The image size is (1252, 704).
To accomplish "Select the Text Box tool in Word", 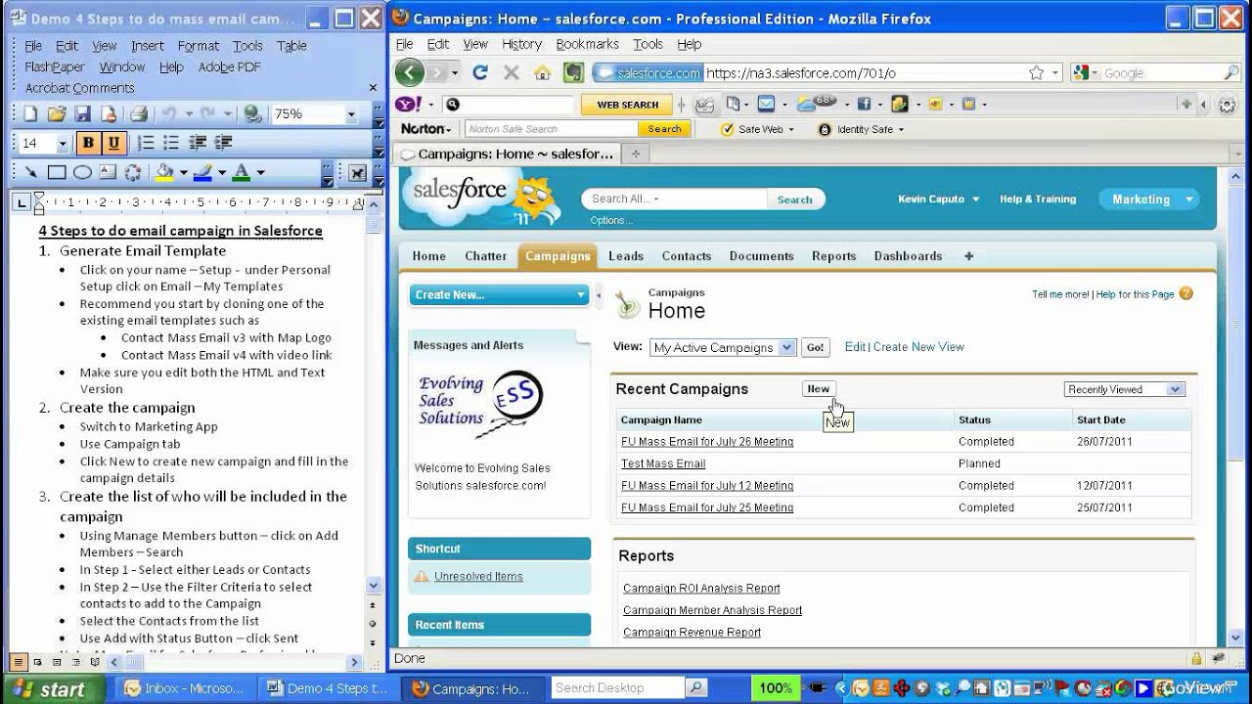I will point(108,173).
